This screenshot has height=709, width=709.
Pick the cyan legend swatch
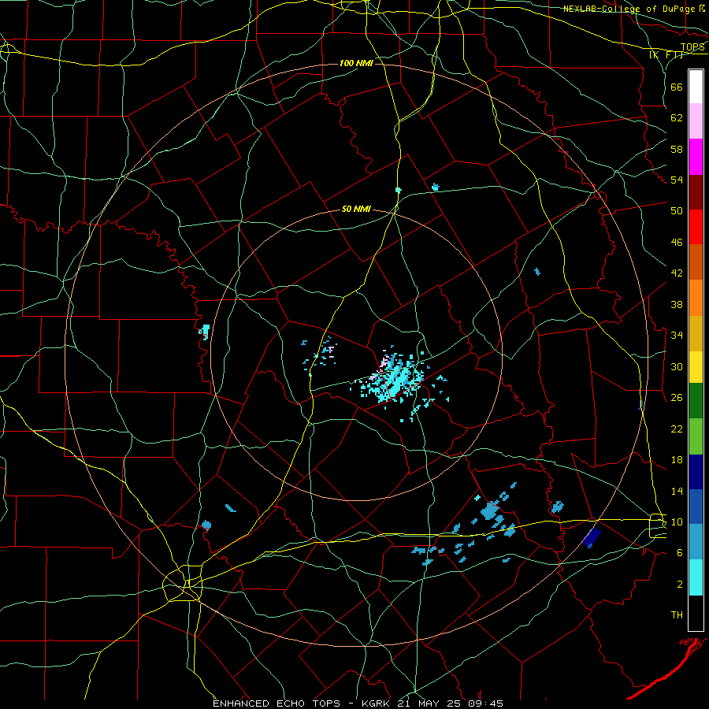pyautogui.click(x=696, y=577)
